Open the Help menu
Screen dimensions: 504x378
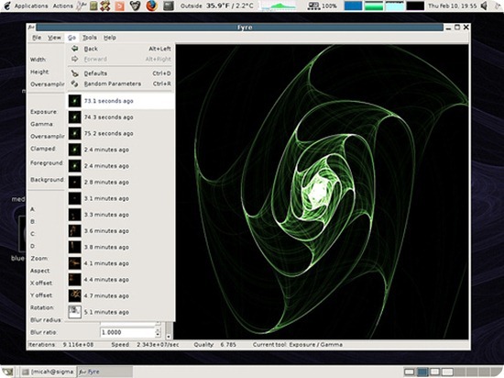(110, 38)
